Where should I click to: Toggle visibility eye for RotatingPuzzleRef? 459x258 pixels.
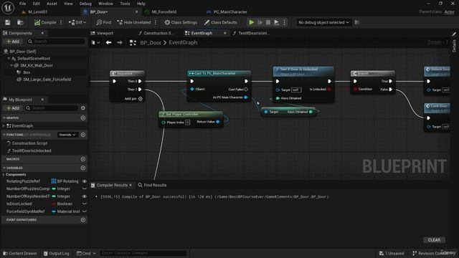point(85,181)
